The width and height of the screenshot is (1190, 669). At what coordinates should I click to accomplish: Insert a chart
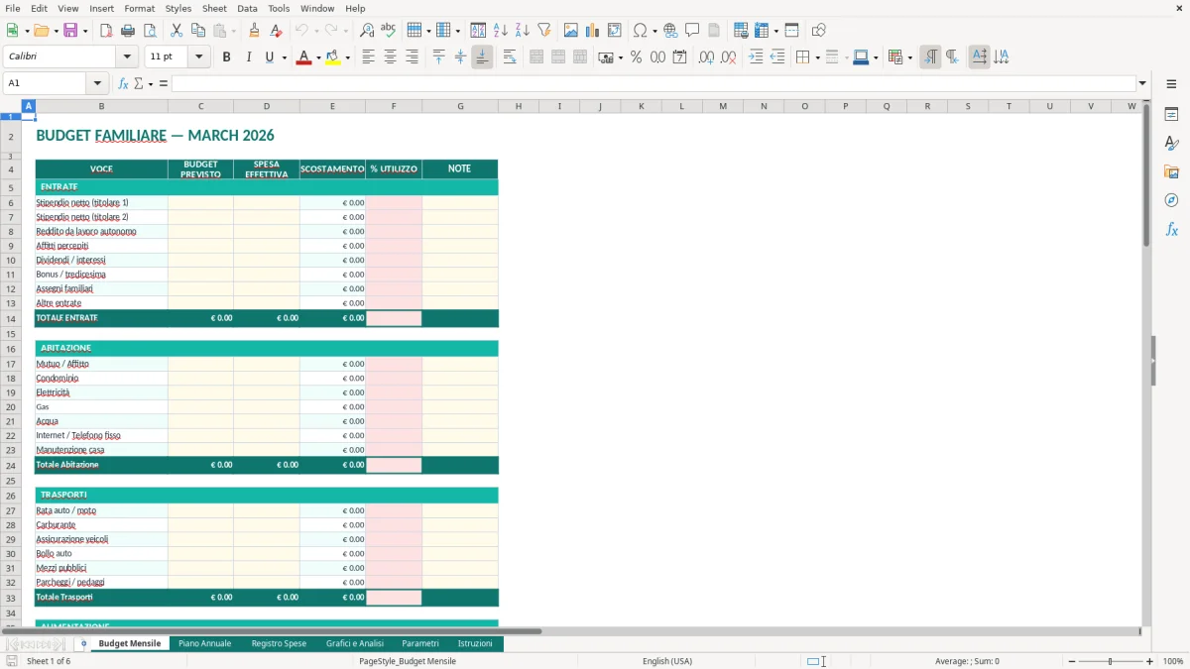click(x=593, y=31)
